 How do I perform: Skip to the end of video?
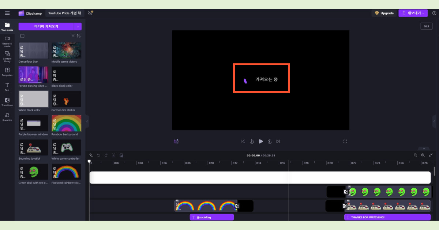[278, 141]
